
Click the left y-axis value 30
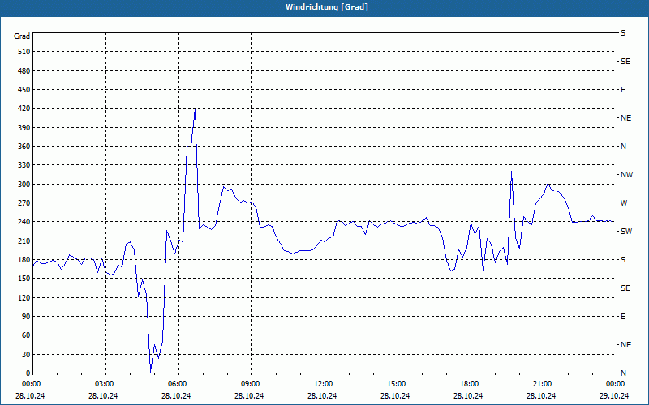click(x=26, y=355)
